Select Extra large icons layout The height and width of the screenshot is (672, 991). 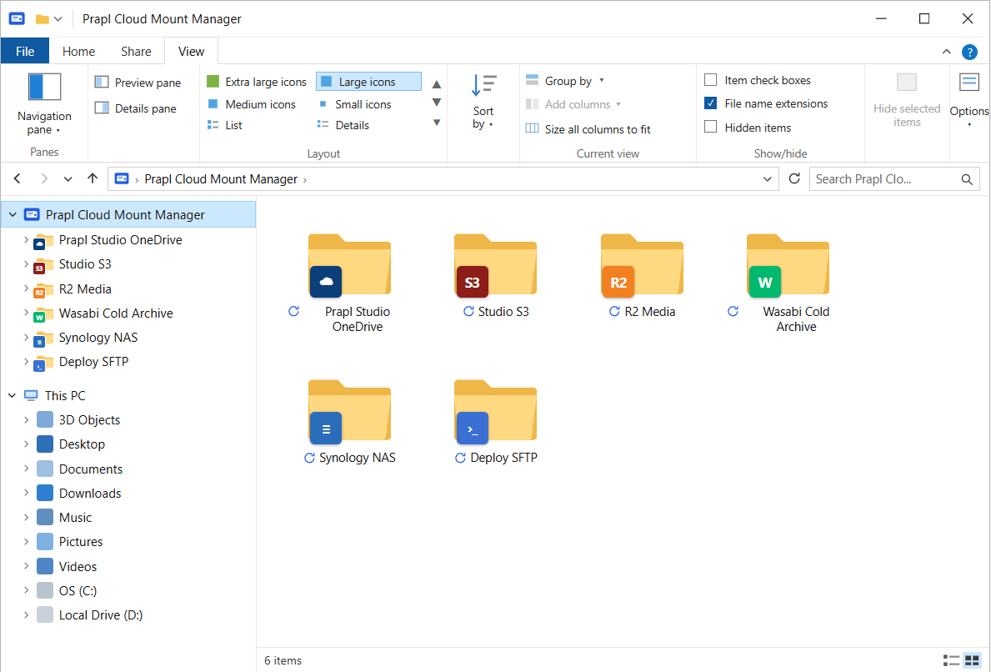coord(257,82)
